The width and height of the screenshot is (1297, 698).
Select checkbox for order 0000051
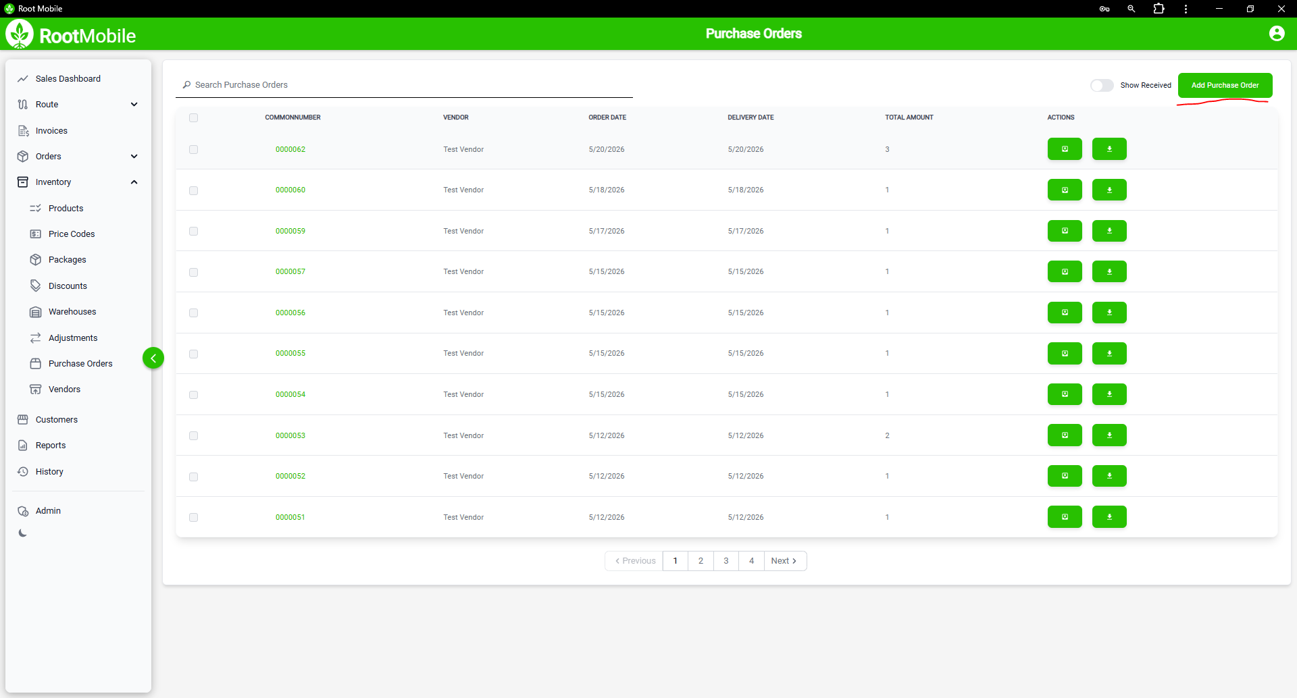pos(194,518)
